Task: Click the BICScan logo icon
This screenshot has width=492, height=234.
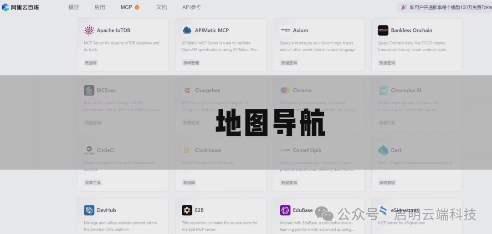Action: (89, 90)
